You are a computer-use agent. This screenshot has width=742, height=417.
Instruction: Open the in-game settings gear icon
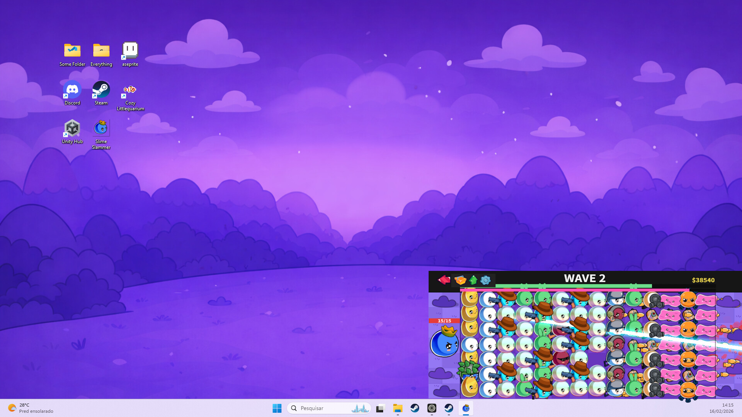point(485,280)
